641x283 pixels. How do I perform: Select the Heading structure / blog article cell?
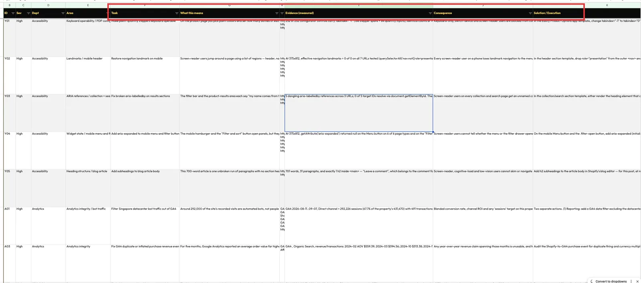(88, 188)
